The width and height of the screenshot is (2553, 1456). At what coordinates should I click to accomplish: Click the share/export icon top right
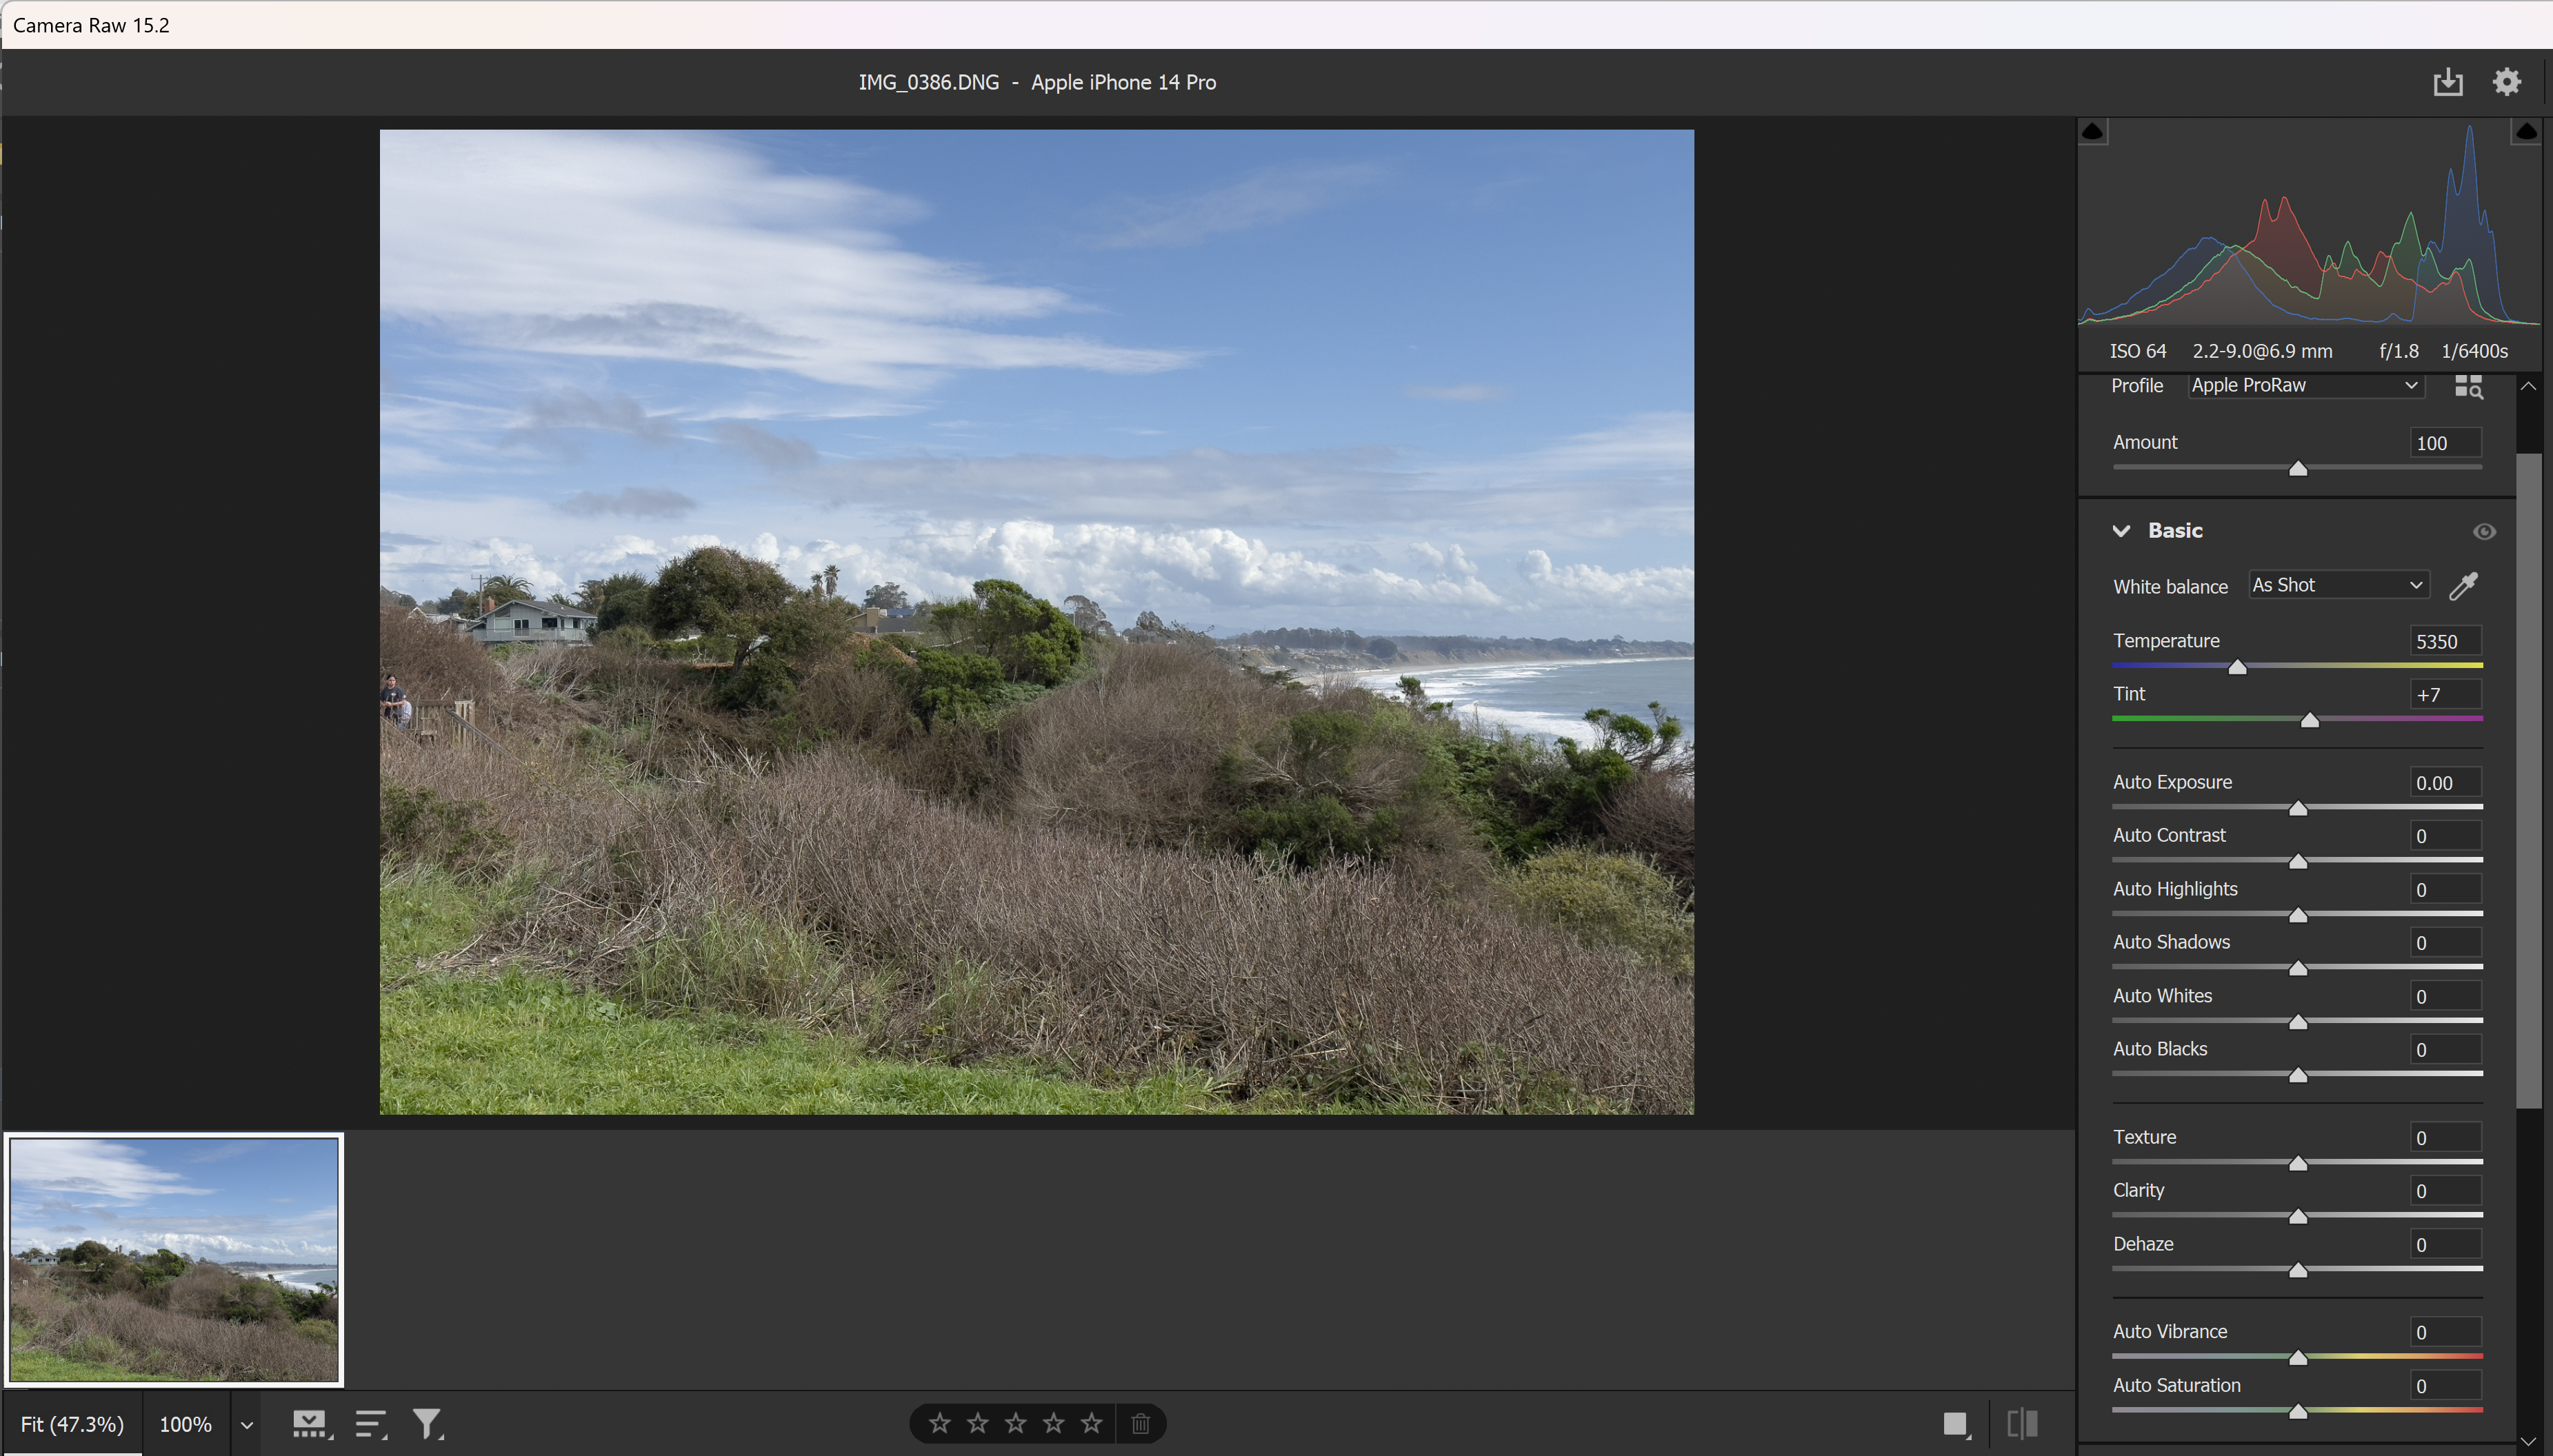tap(2447, 81)
